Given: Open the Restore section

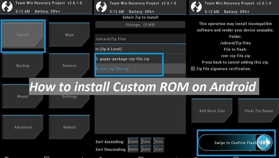Looking at the screenshot, I should [69, 66].
